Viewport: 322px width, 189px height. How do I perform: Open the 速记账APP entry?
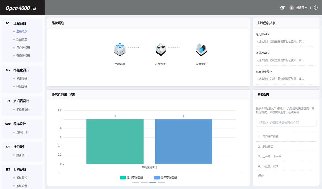[262, 34]
